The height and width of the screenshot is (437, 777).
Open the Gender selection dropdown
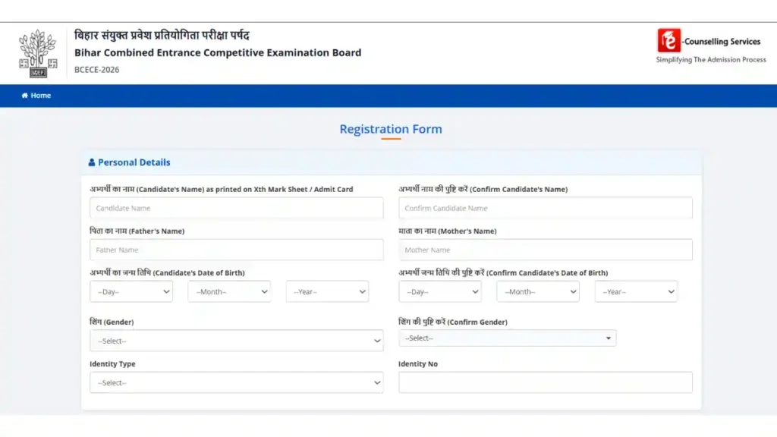click(236, 341)
